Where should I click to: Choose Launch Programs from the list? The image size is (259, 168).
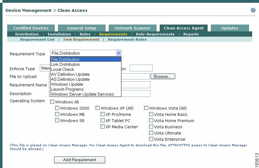86,89
